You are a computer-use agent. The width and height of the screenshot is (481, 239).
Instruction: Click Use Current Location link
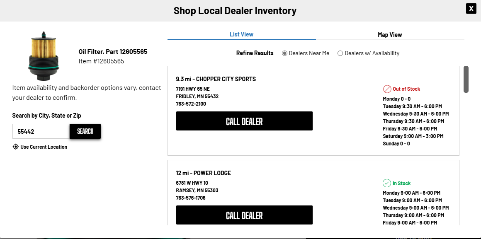pos(44,147)
